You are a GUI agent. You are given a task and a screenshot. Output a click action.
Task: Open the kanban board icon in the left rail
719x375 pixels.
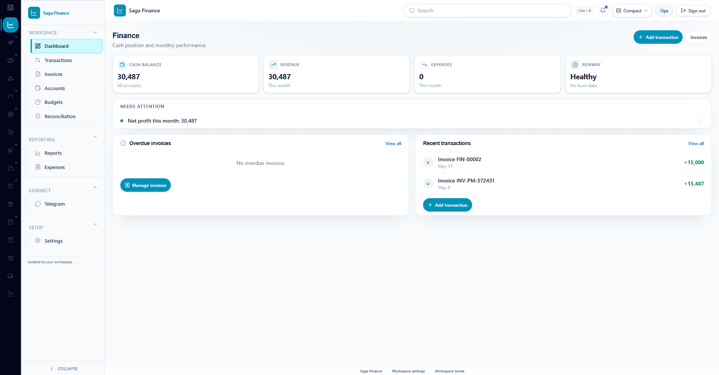pyautogui.click(x=10, y=96)
